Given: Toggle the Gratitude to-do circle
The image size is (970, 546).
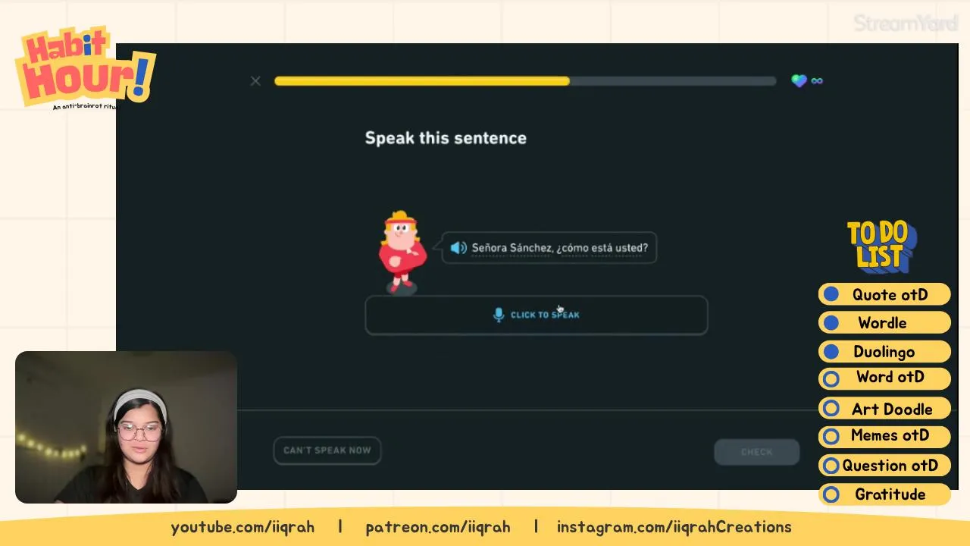Looking at the screenshot, I should coord(831,494).
